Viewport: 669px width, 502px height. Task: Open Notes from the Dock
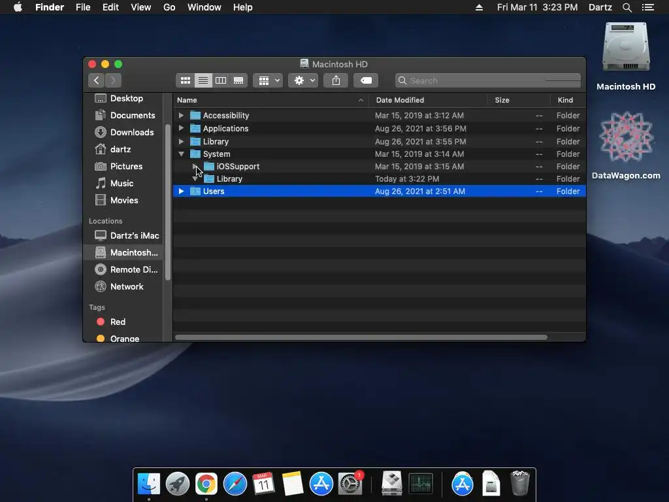(x=292, y=484)
